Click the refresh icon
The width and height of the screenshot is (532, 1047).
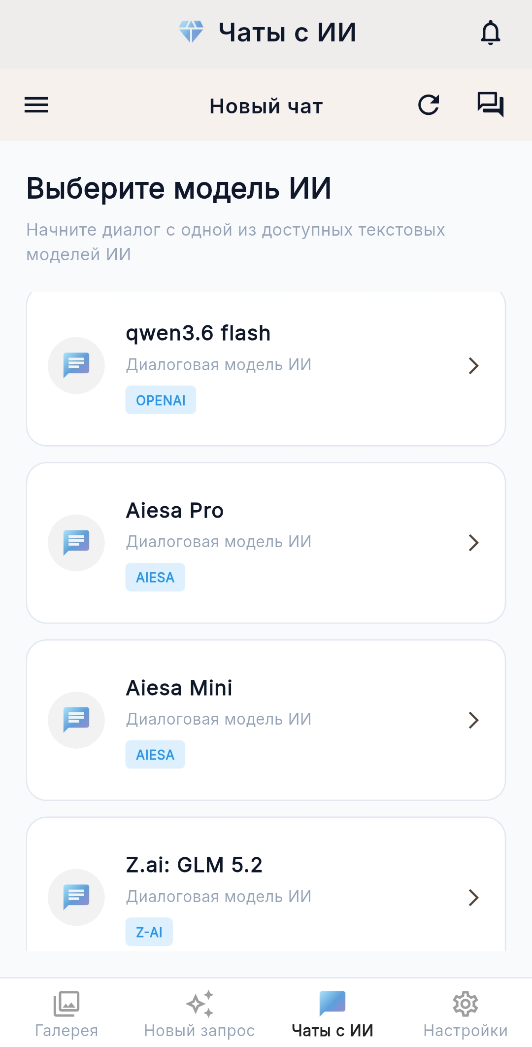click(x=429, y=105)
